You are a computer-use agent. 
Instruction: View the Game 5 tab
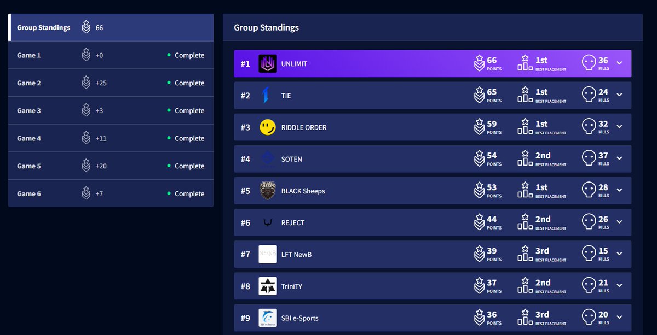(x=111, y=166)
